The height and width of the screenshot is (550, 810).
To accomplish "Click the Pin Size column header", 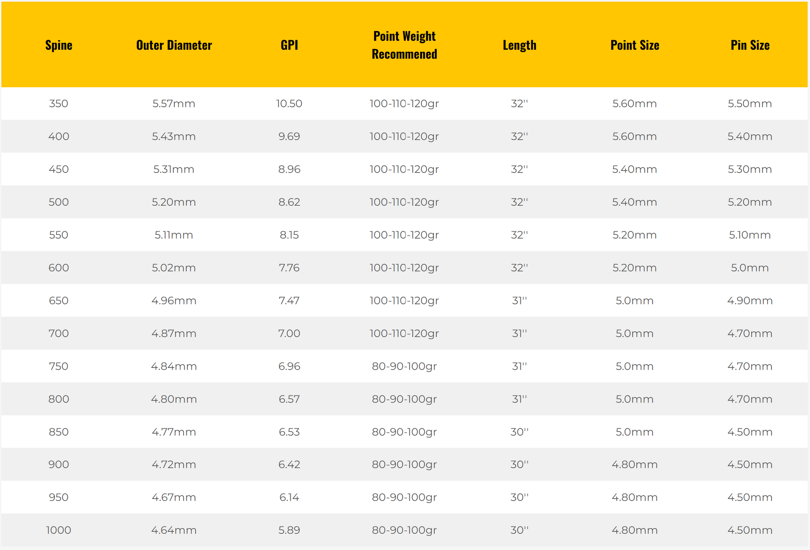I will [750, 45].
